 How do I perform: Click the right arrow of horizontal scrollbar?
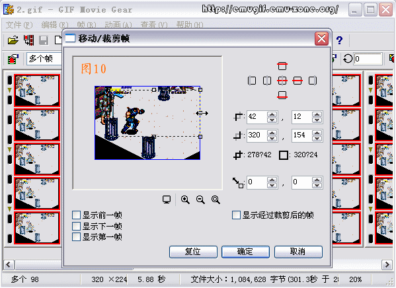(387, 265)
